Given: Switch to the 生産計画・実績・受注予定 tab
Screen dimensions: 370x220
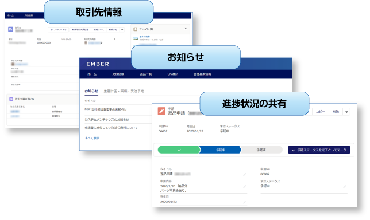Looking at the screenshot, I should (x=124, y=91).
